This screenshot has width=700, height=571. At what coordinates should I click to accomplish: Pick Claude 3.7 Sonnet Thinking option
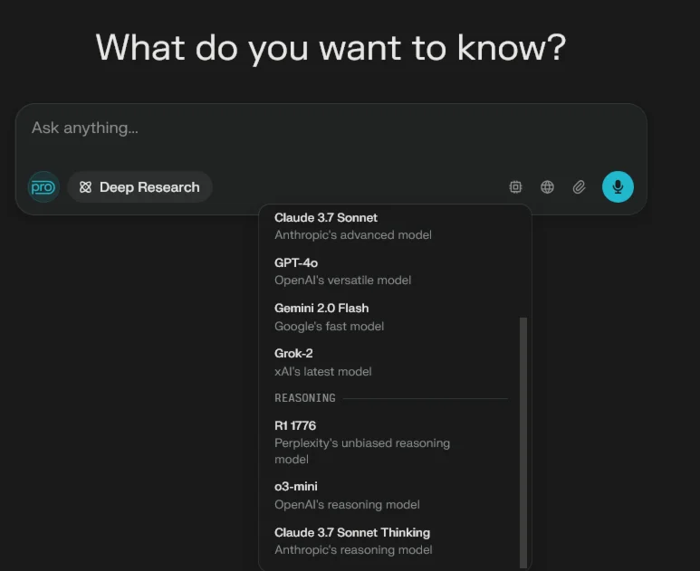click(352, 540)
